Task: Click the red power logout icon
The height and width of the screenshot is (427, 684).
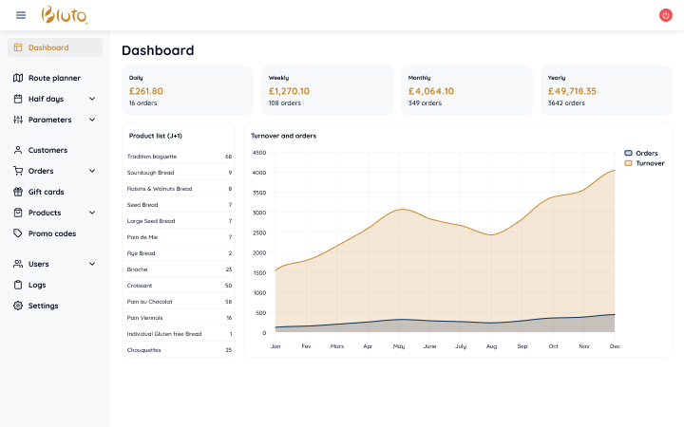Action: coord(666,15)
